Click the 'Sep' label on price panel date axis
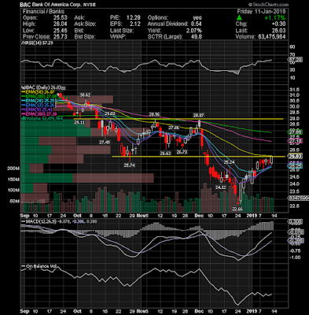Viewport: 309px width, 315px height. pos(24,216)
